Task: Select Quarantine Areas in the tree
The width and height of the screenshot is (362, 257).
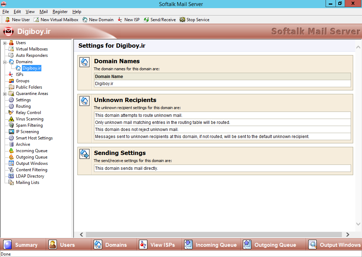Action: (32, 94)
